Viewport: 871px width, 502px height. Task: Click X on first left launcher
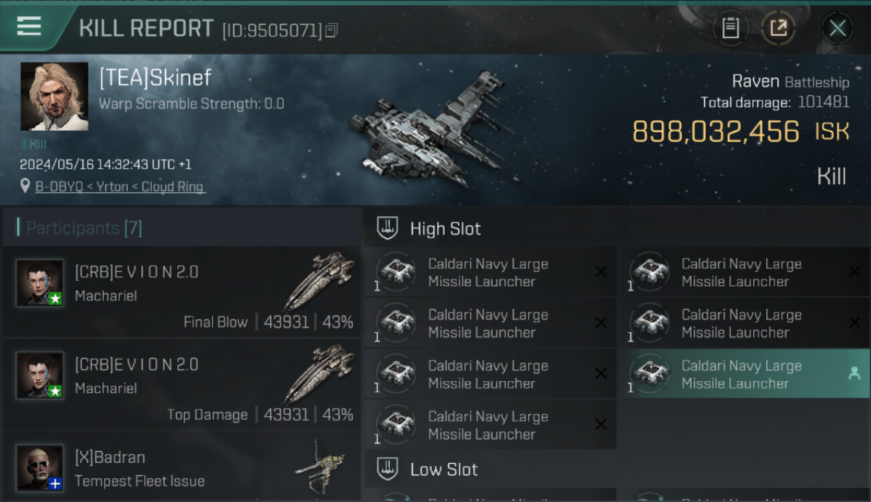click(601, 272)
